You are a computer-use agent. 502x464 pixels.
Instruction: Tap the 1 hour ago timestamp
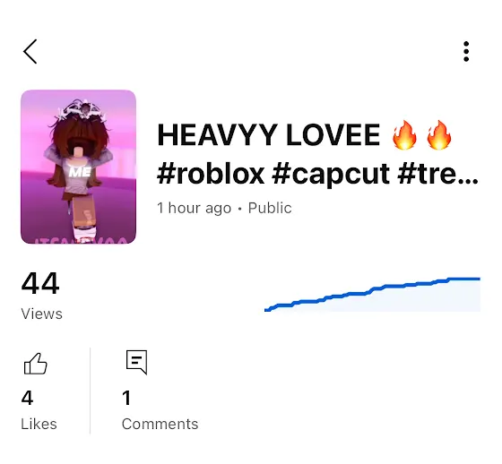pyautogui.click(x=194, y=208)
